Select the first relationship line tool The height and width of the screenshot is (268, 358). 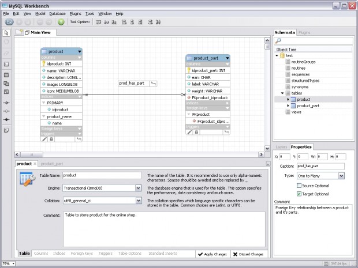pyautogui.click(x=6, y=103)
